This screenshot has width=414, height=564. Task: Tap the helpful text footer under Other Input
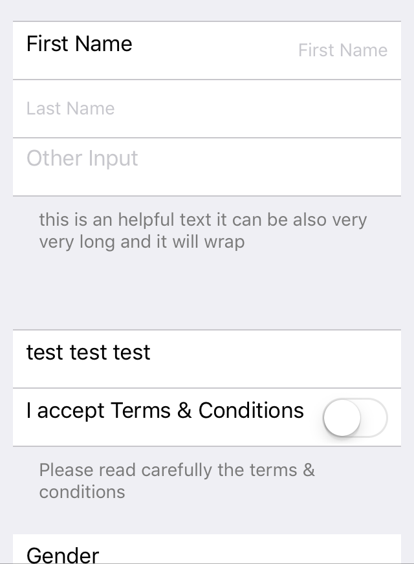point(203,230)
